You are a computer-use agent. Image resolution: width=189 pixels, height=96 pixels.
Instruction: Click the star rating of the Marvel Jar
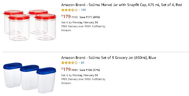69,10
